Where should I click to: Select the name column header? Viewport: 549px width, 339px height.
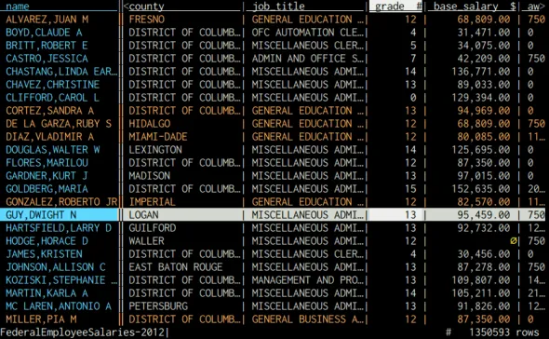coord(18,7)
